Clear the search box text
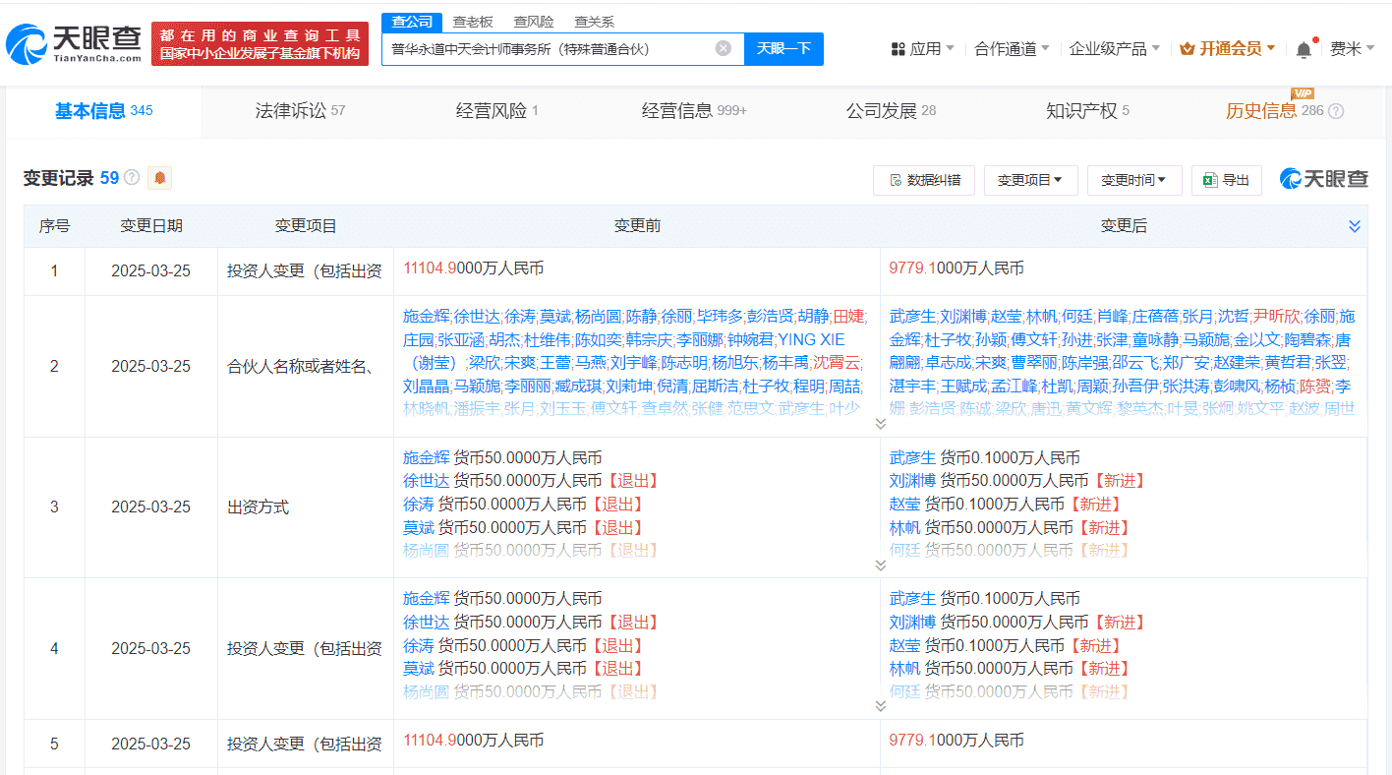1392x775 pixels. (723, 48)
